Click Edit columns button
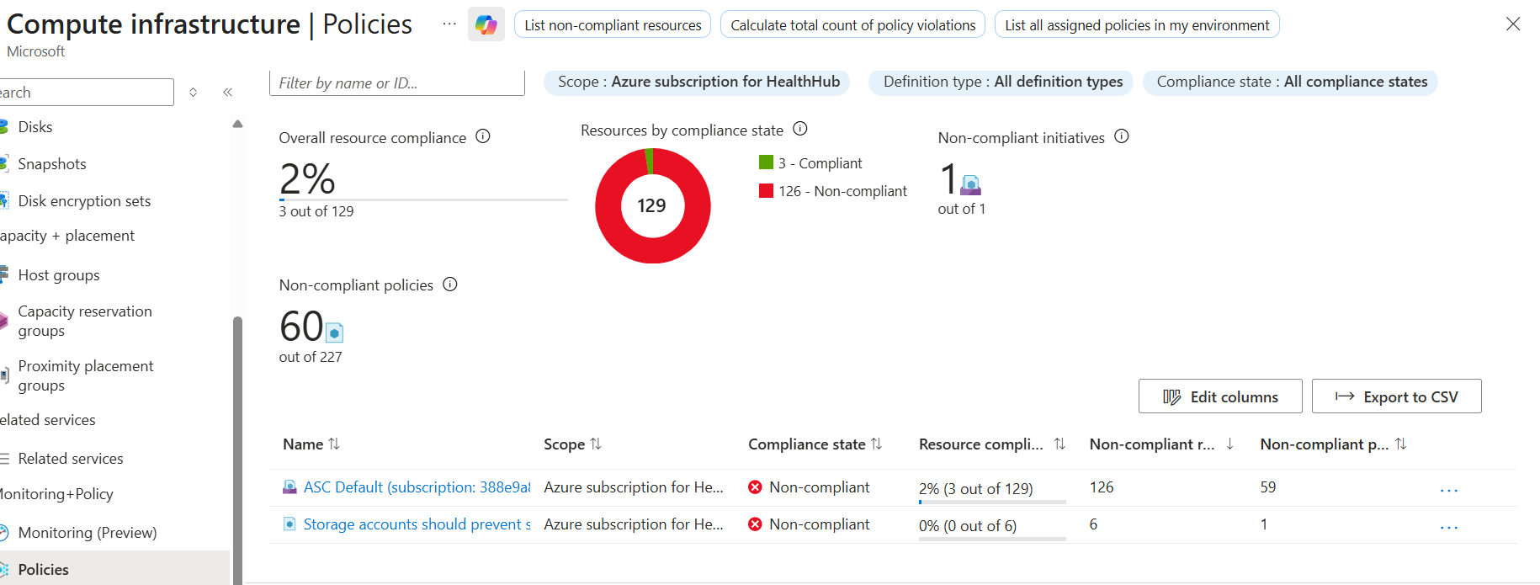This screenshot has width=1540, height=585. pos(1220,396)
